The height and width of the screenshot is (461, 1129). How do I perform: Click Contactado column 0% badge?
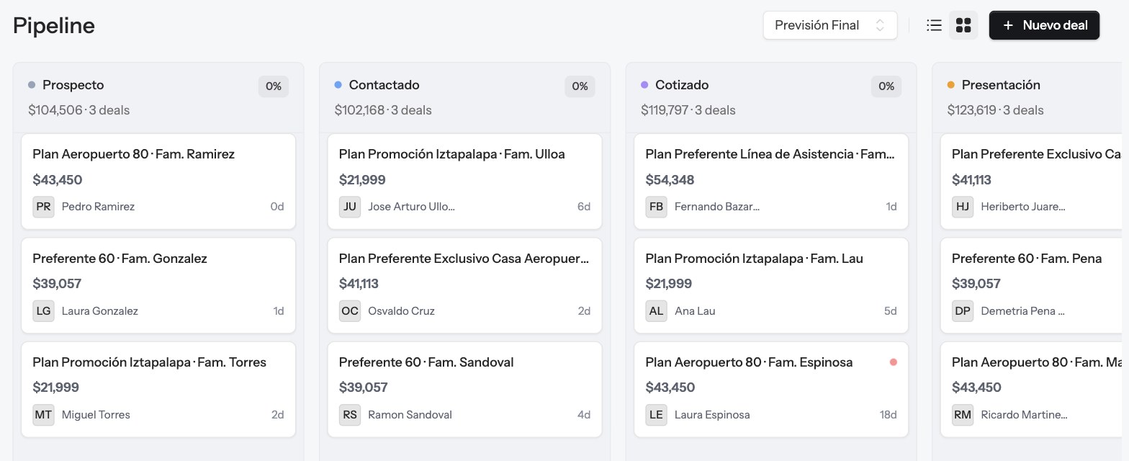tap(580, 86)
